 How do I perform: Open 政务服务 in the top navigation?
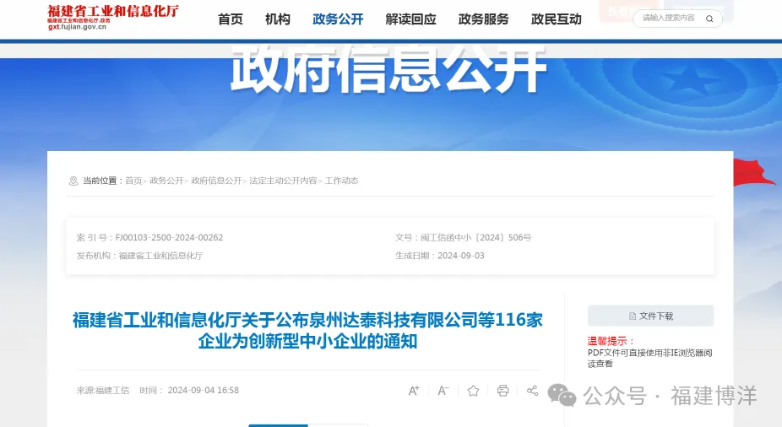point(483,19)
